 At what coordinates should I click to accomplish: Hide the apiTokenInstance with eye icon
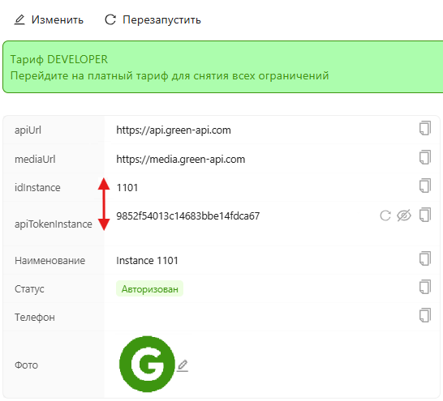(404, 215)
